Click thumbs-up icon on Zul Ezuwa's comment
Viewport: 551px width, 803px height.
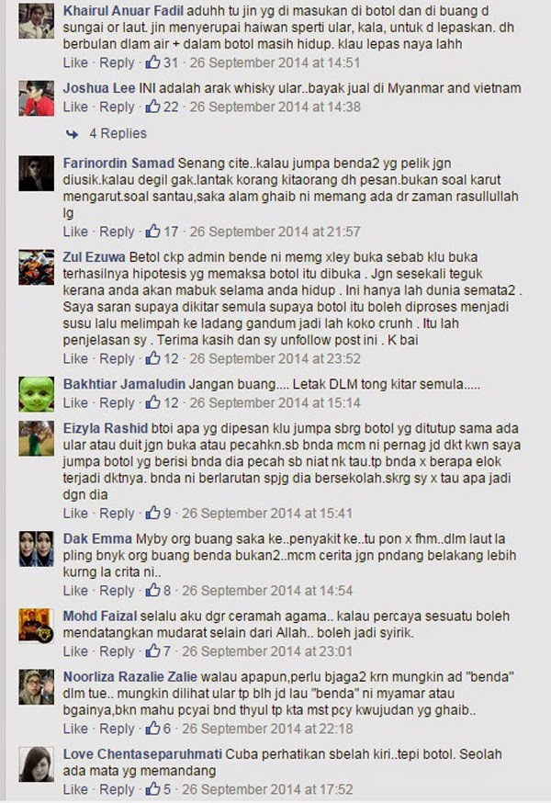152,358
